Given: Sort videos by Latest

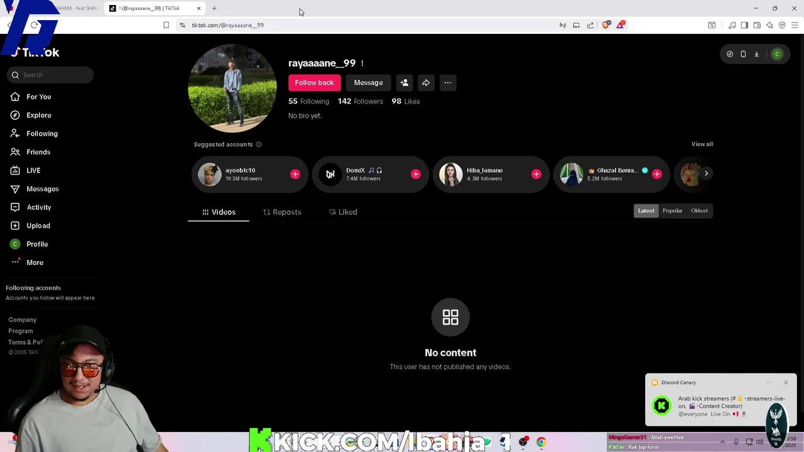Looking at the screenshot, I should (646, 211).
